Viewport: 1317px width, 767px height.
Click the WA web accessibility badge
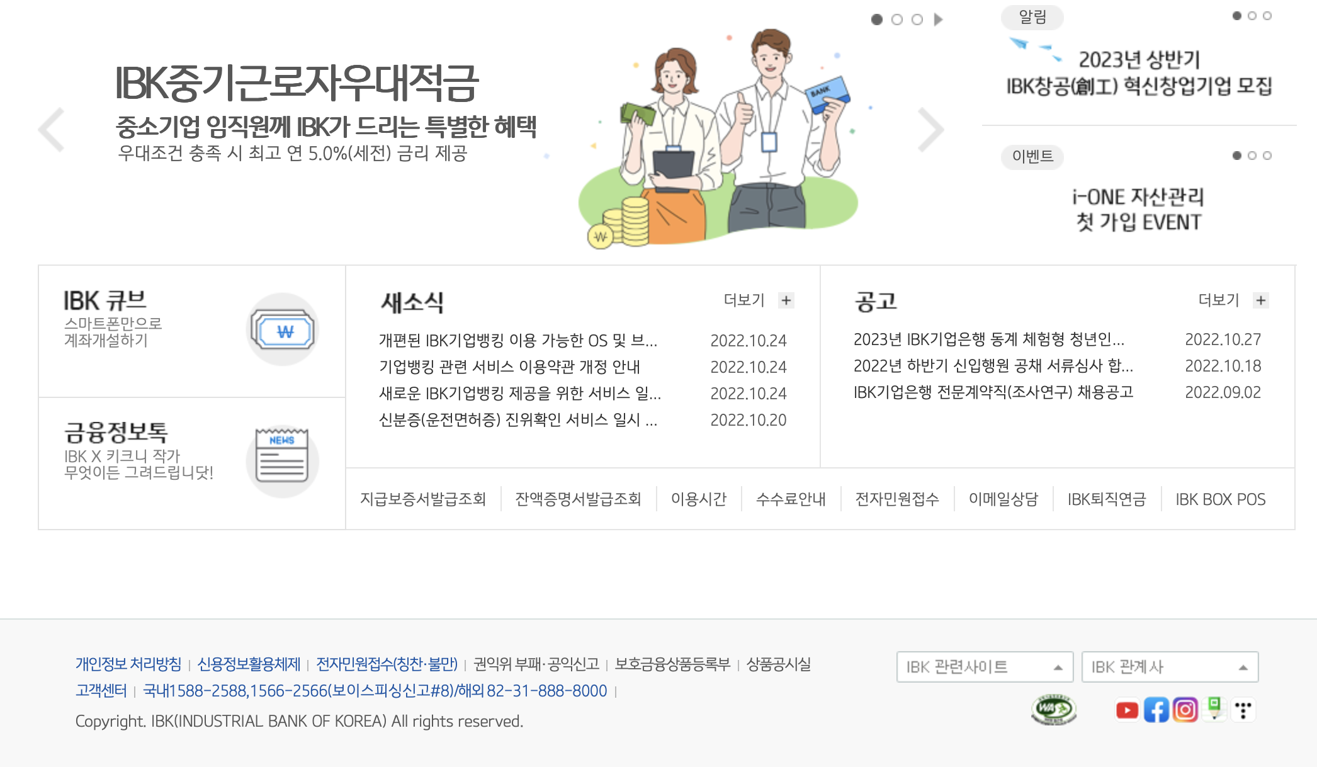(x=1053, y=710)
